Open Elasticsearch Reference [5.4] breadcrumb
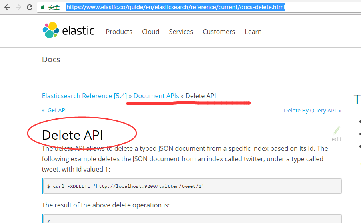The height and width of the screenshot is (223, 361). [x=84, y=96]
